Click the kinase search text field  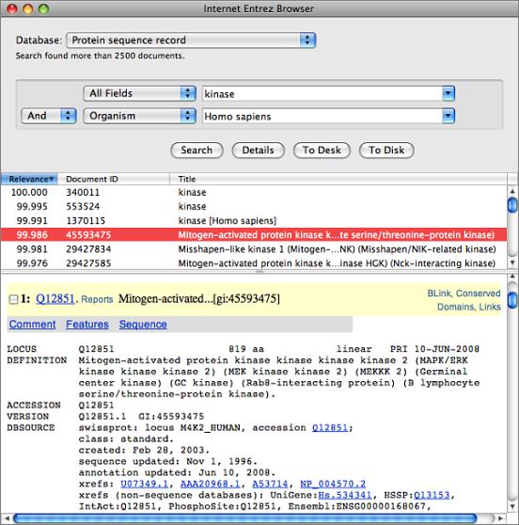[x=322, y=93]
